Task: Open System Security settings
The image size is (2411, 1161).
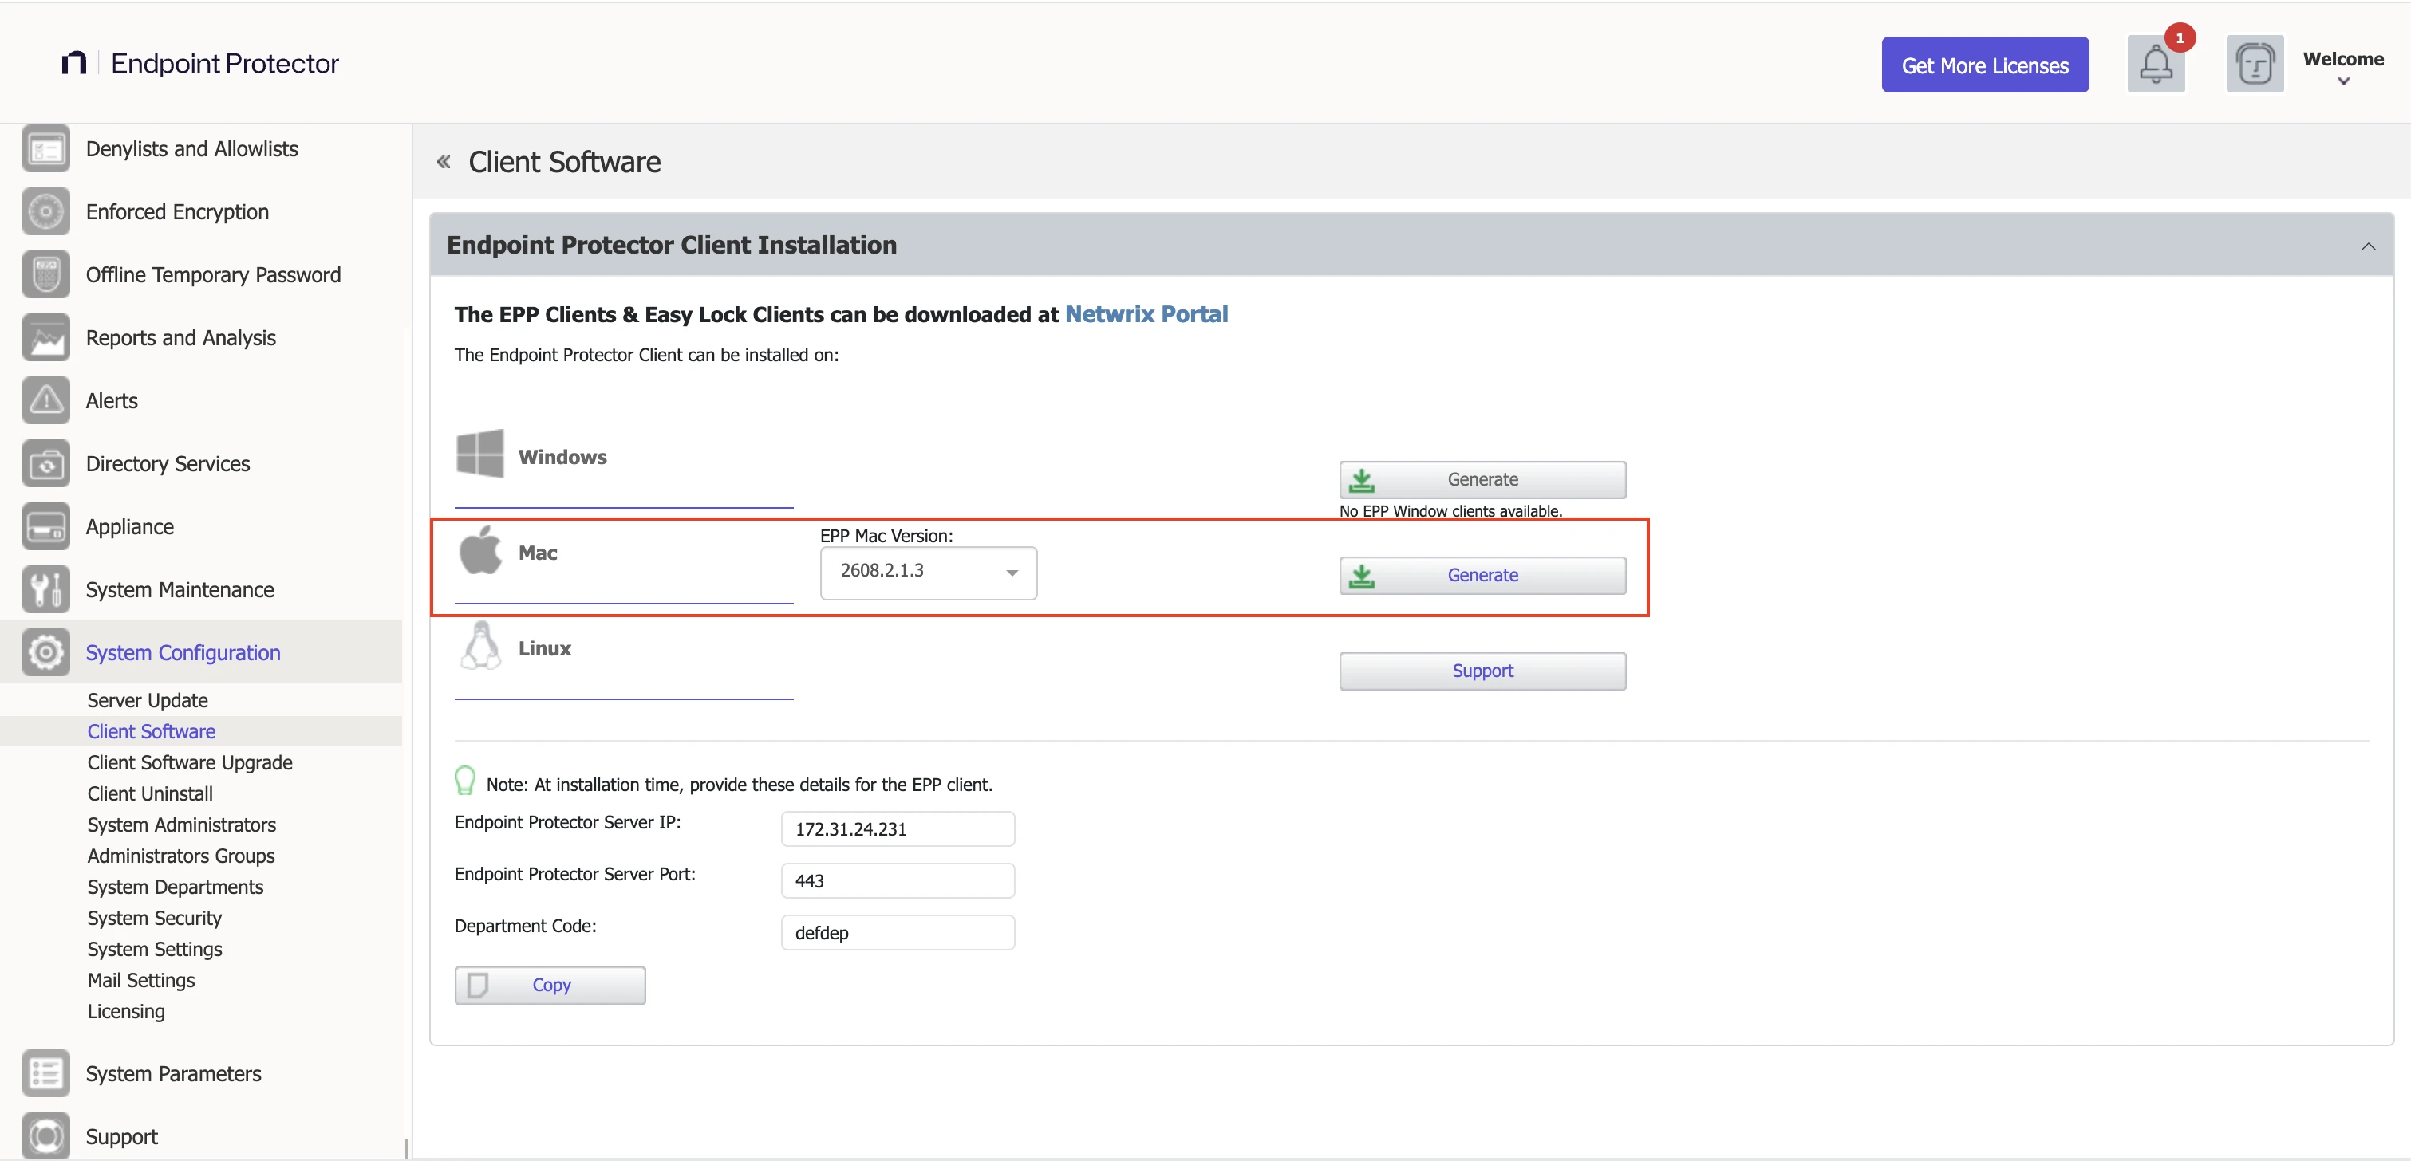Action: pos(155,918)
